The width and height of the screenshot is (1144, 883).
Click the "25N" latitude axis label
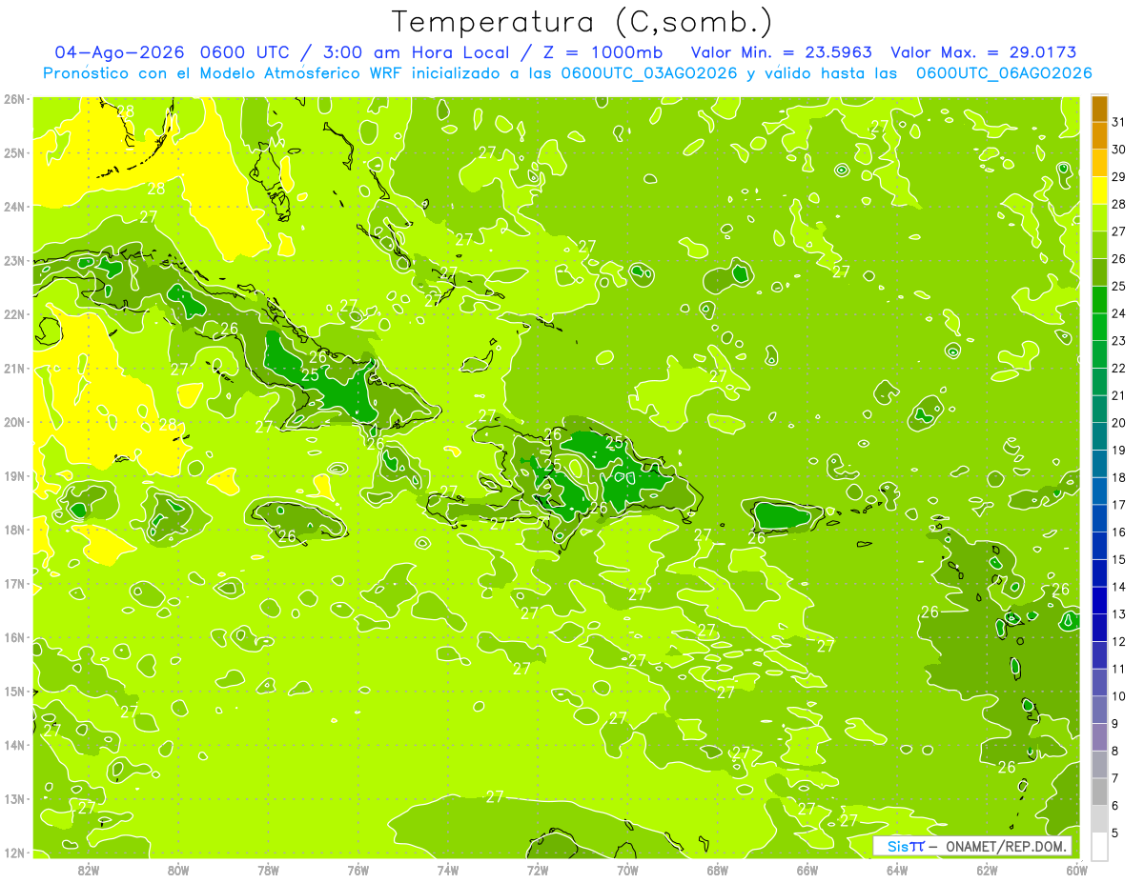click(x=14, y=152)
